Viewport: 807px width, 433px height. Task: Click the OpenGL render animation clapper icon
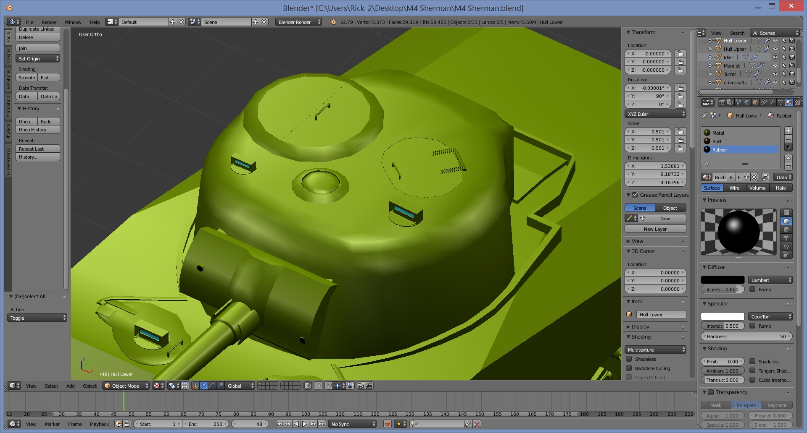tap(369, 386)
